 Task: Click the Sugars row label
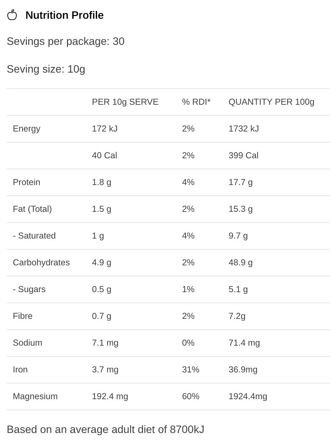coord(29,289)
